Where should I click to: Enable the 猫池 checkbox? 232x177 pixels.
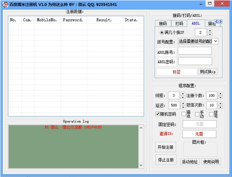click(184, 114)
